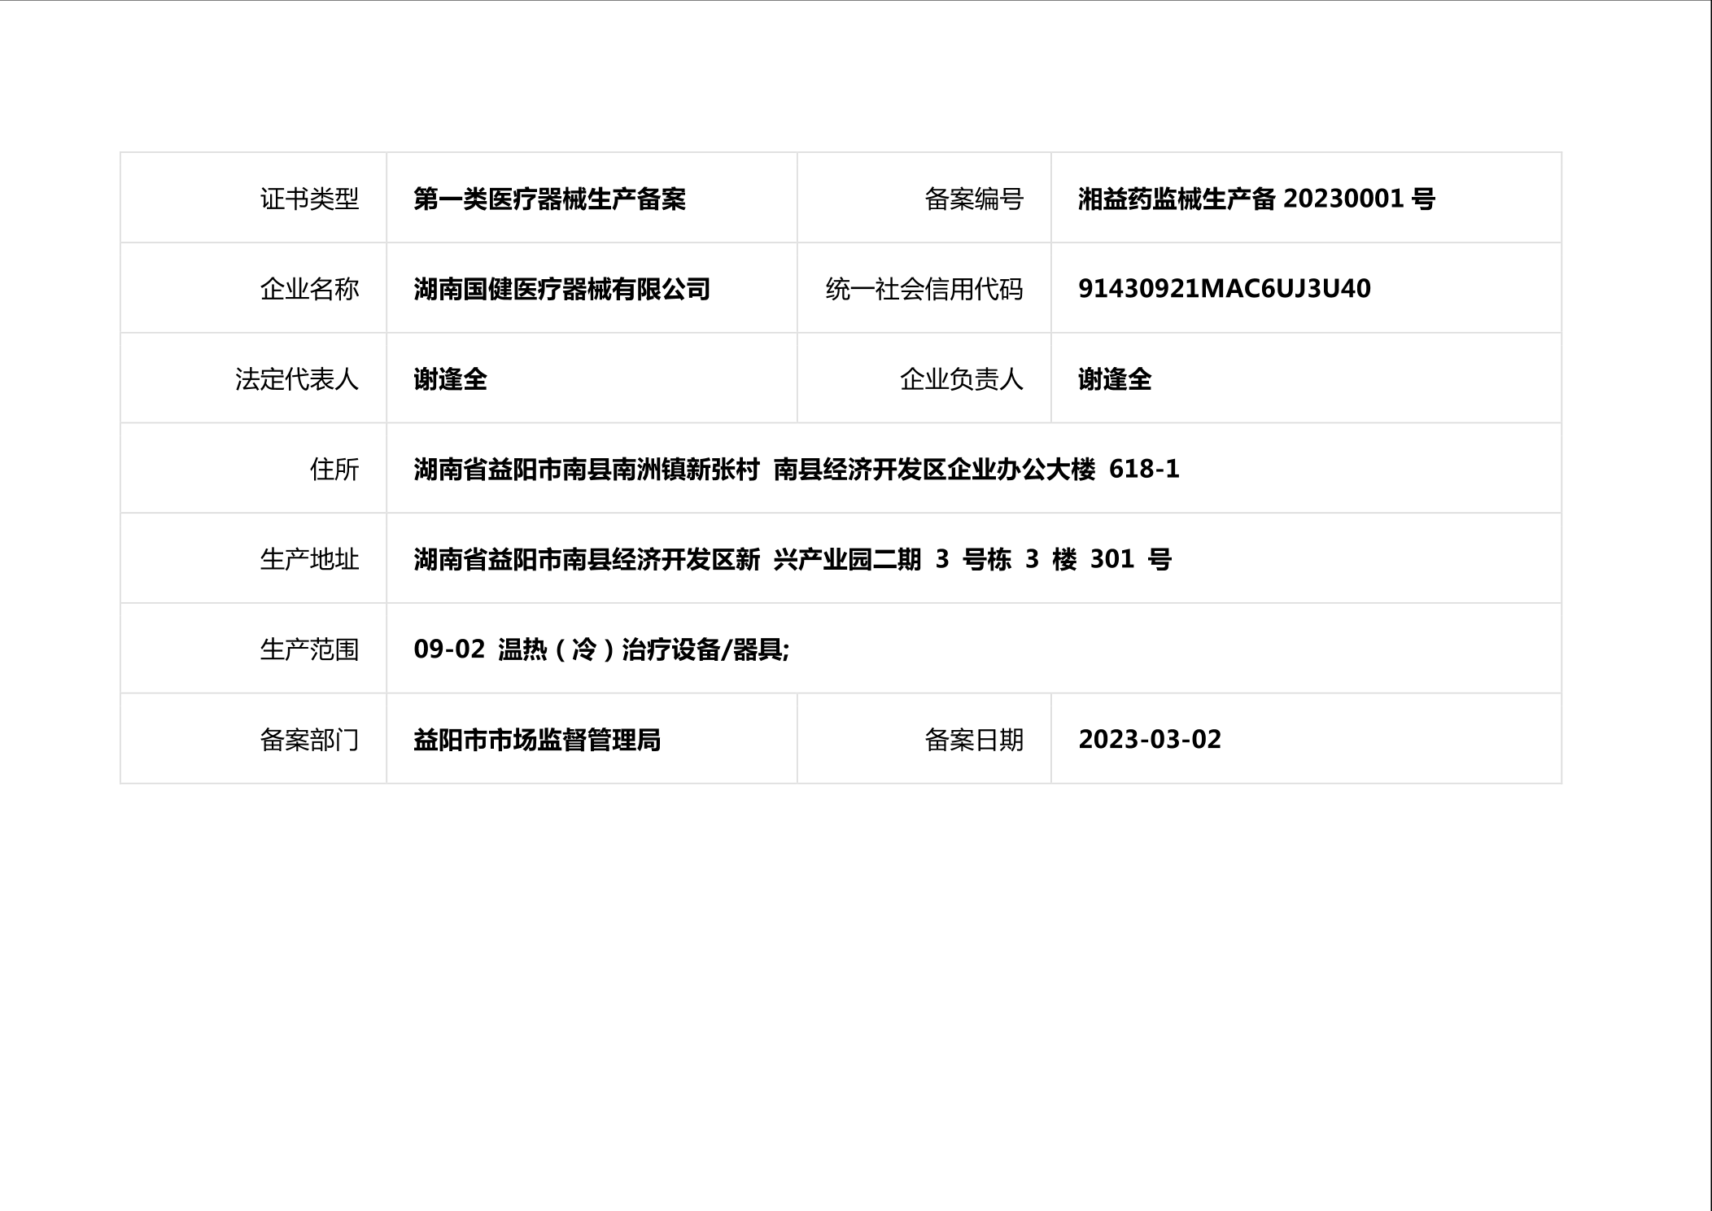Click the credit code 91430921MAC6UJ3U40
This screenshot has width=1712, height=1211.
tap(1224, 289)
